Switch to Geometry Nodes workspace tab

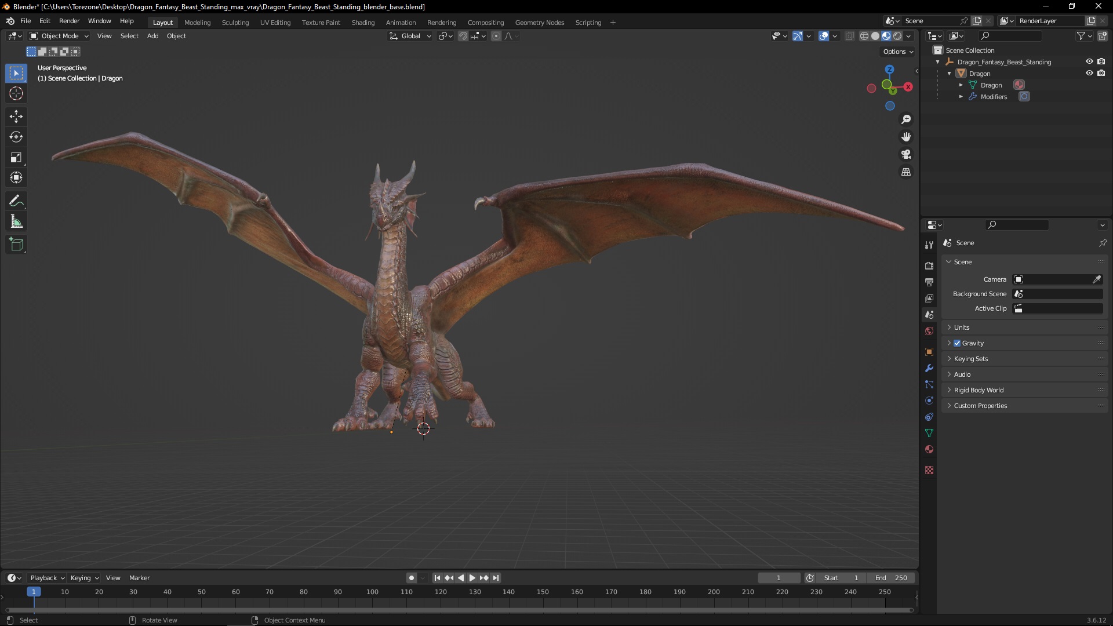[539, 23]
